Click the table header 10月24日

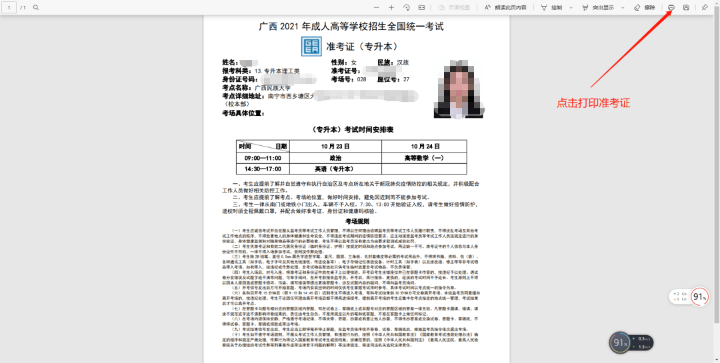point(425,147)
